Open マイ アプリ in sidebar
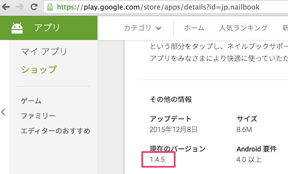Image resolution: width=288 pixels, height=174 pixels. (44, 52)
